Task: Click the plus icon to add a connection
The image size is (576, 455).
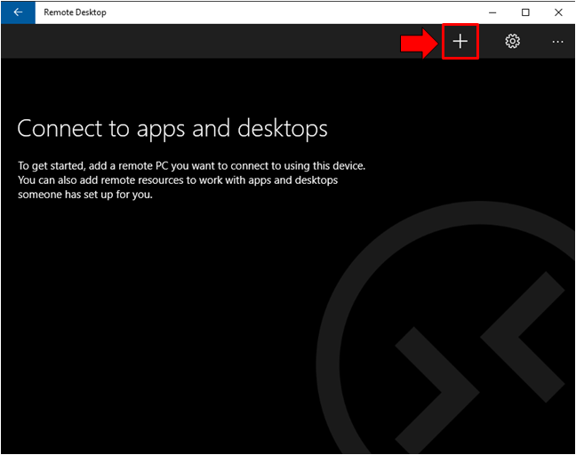Action: click(x=460, y=41)
